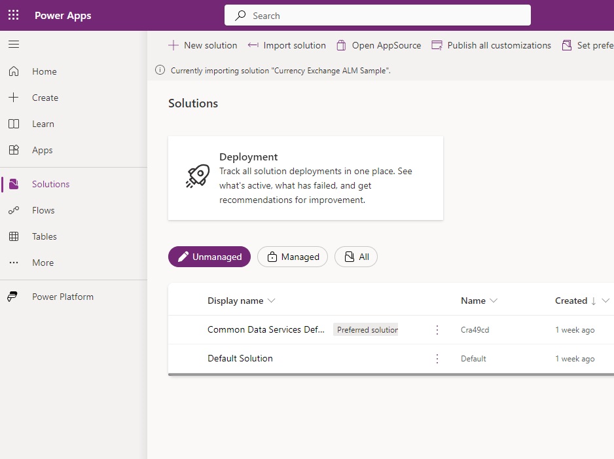Open Flows in the sidebar
The image size is (614, 459).
pyautogui.click(x=43, y=210)
